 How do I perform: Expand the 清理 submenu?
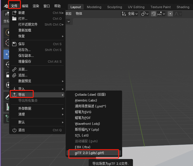tap(37, 114)
